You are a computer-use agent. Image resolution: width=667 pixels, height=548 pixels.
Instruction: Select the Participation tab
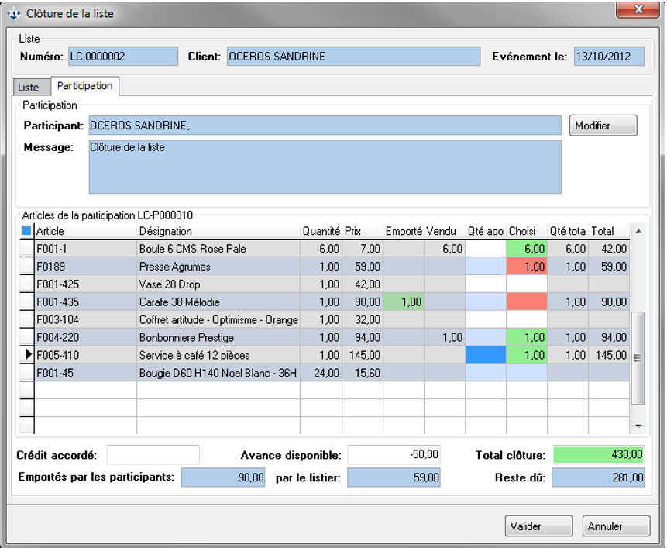(x=84, y=86)
